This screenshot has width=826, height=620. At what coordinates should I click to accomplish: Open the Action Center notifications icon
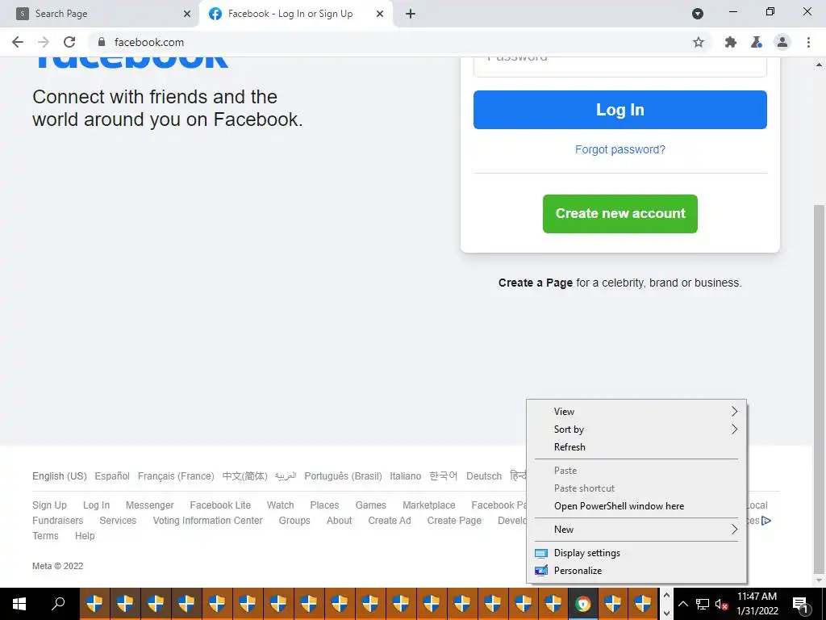click(800, 604)
